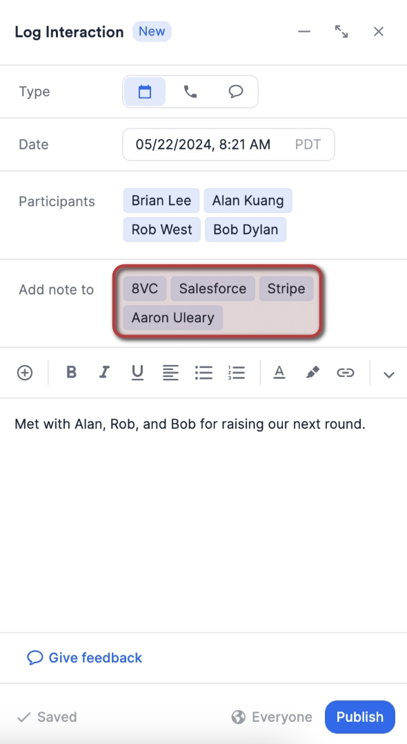Open the insert menu via plus icon

point(25,373)
